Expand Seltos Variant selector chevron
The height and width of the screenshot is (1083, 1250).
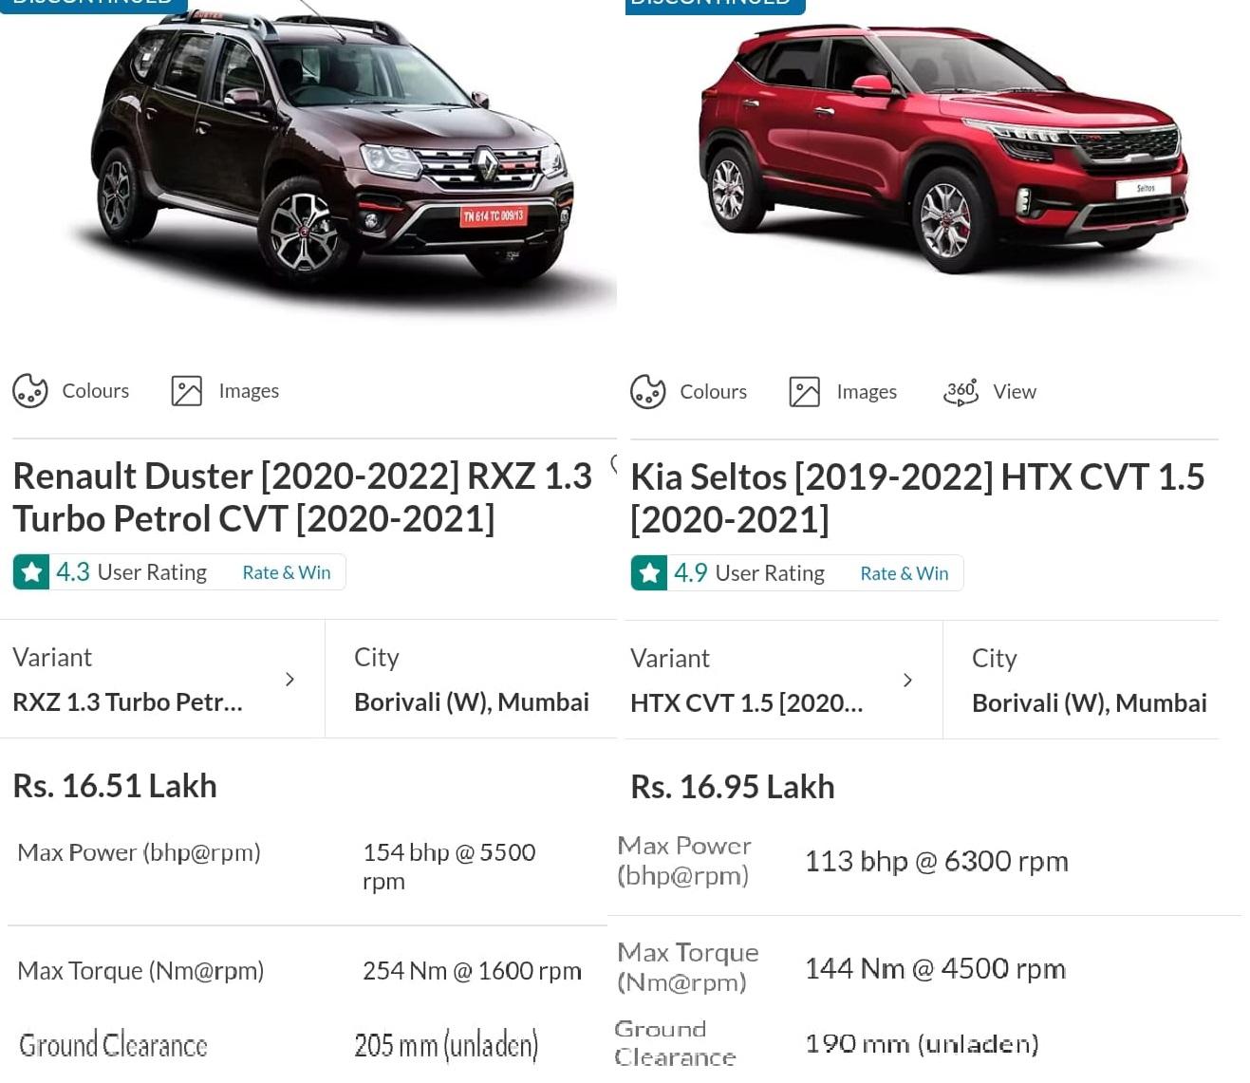[907, 681]
